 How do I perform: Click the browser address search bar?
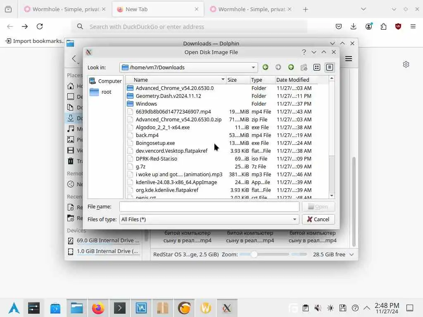coord(189,27)
